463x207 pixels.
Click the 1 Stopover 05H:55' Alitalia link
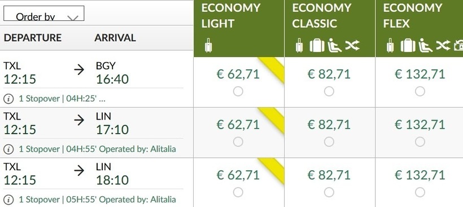(x=97, y=199)
